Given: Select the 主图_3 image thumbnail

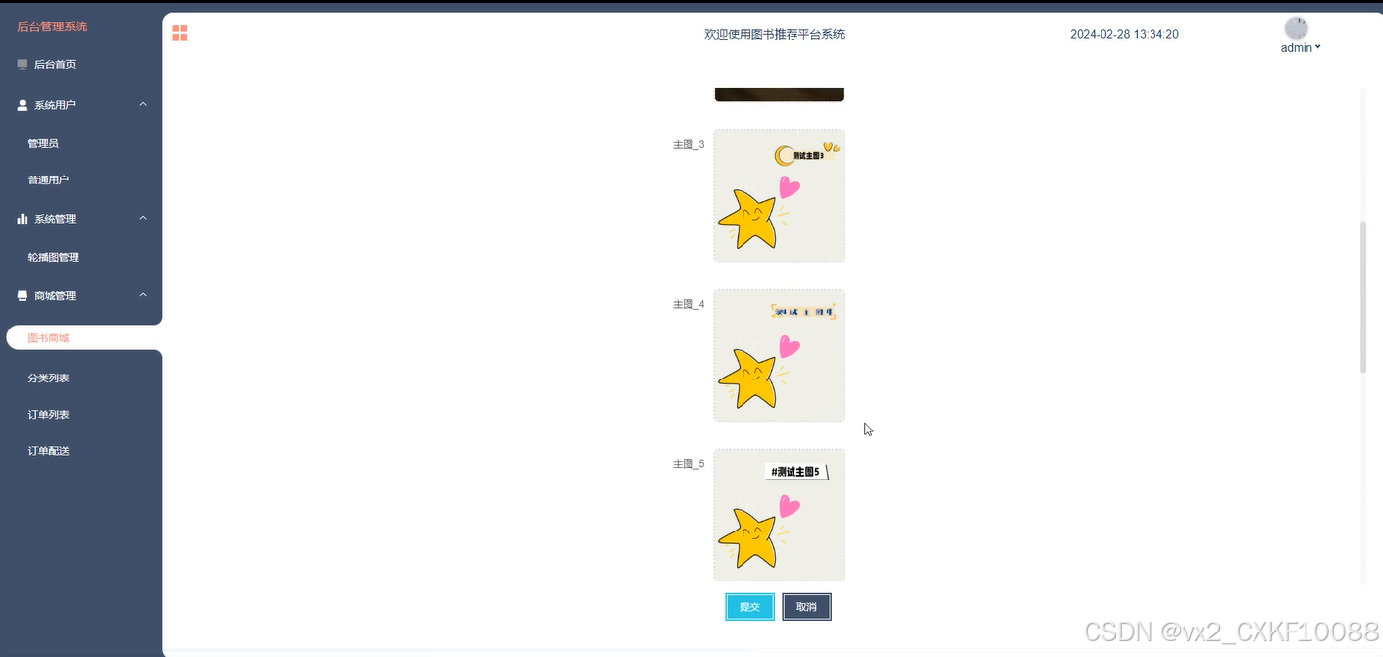Looking at the screenshot, I should 779,196.
